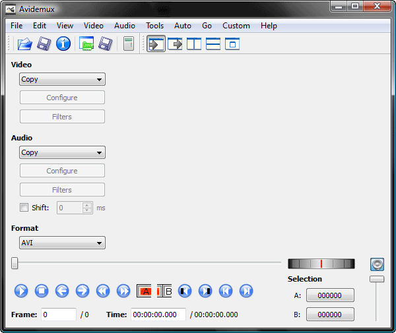
Task: Open the Custom menu
Action: (x=236, y=26)
